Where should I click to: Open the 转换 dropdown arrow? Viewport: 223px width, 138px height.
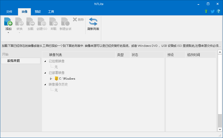pos(19,33)
